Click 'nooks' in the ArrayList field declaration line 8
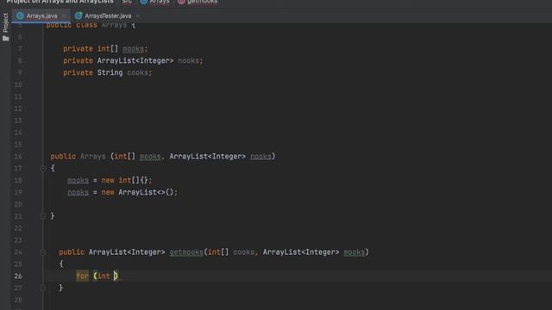The height and width of the screenshot is (310, 552). (188, 61)
